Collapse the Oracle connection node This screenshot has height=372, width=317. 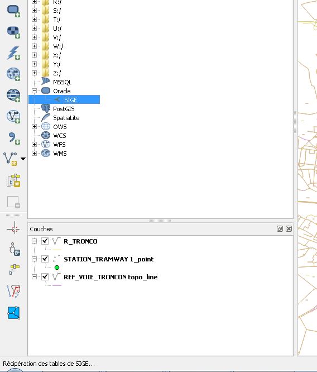35,91
